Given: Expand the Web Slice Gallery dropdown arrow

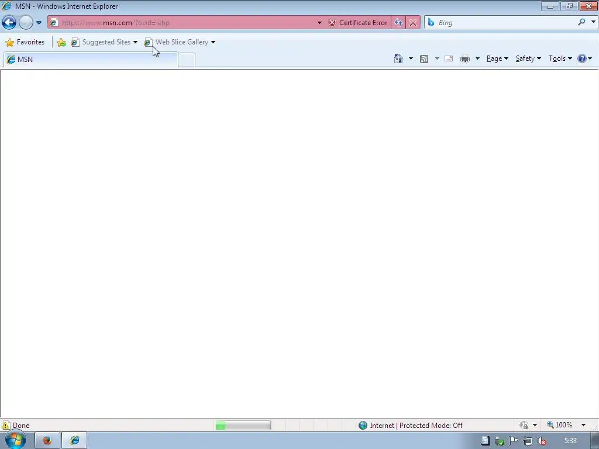Looking at the screenshot, I should point(213,42).
